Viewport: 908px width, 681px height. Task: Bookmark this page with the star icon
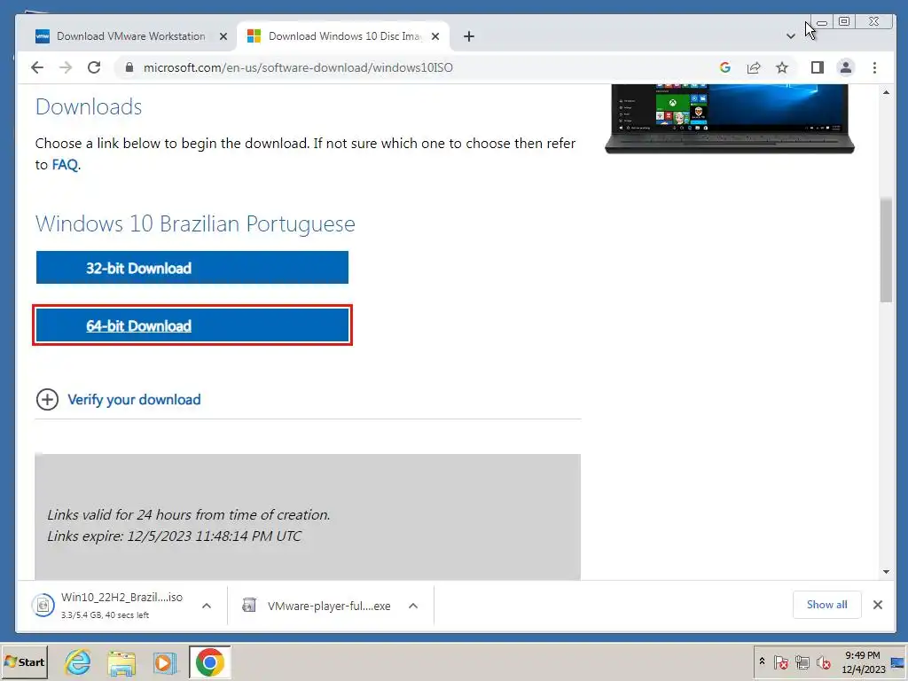[x=782, y=67]
